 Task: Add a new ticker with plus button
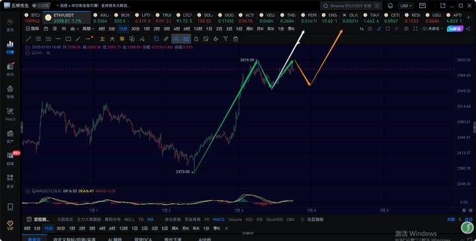[469, 18]
